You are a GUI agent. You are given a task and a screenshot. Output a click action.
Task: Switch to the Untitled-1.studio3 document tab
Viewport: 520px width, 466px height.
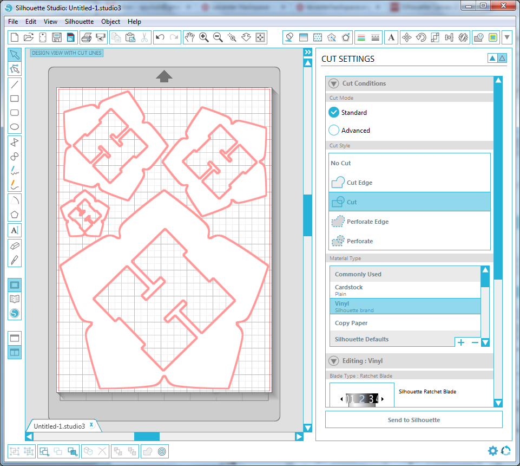[x=60, y=426]
